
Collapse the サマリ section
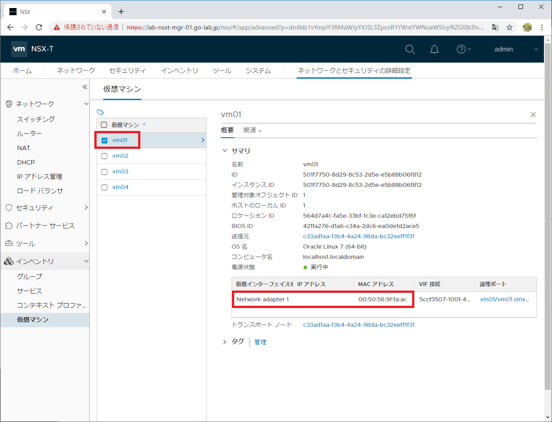coord(225,151)
